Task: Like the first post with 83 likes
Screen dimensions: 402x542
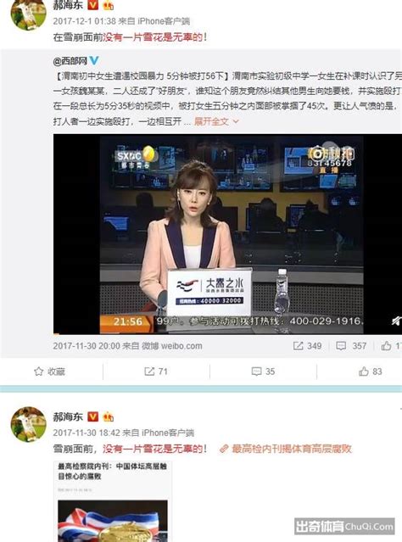Action: [370, 372]
